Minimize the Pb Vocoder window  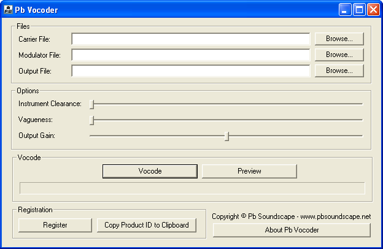[x=345, y=10]
